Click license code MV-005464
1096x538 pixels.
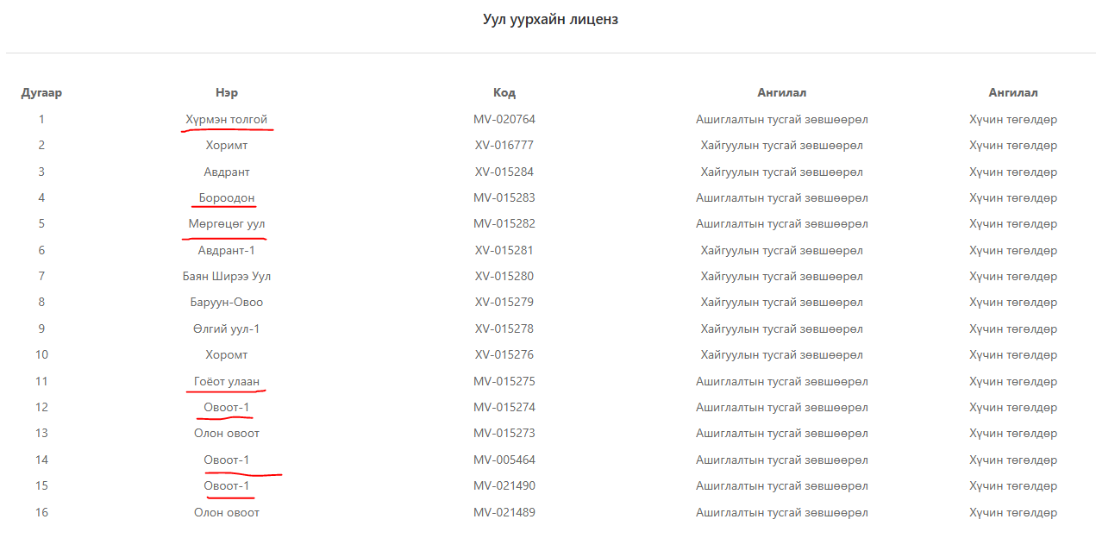coord(504,460)
